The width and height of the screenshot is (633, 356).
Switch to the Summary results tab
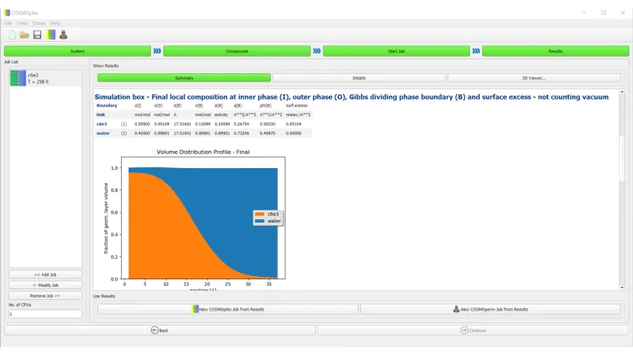click(x=184, y=78)
